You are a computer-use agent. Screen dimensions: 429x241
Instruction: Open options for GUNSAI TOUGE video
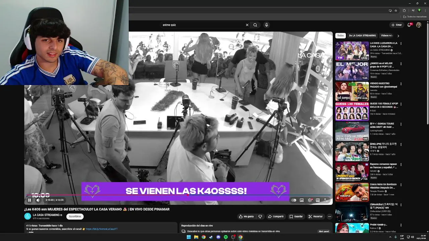401,124
